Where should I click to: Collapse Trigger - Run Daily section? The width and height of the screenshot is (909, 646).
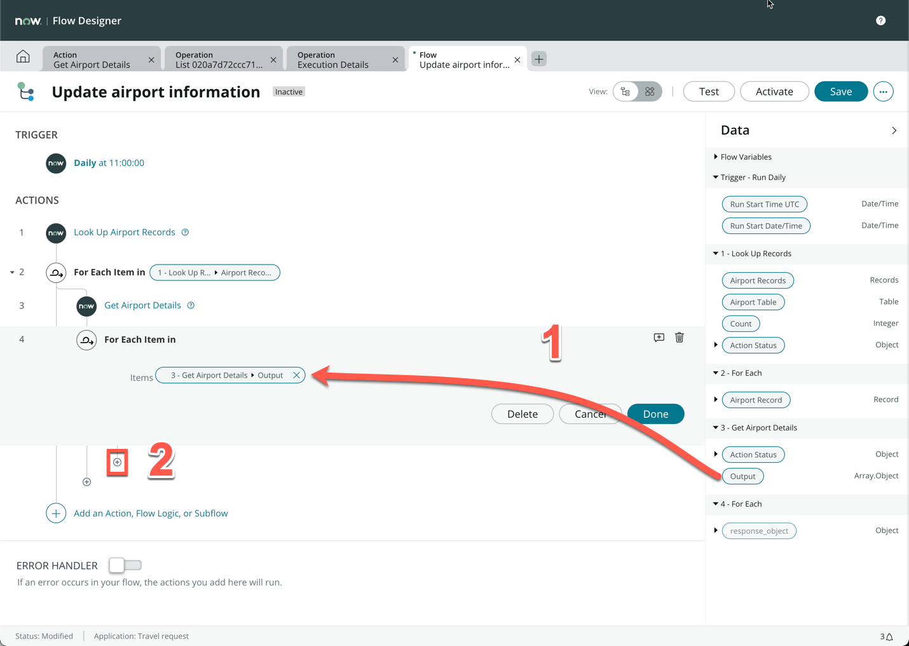click(716, 177)
